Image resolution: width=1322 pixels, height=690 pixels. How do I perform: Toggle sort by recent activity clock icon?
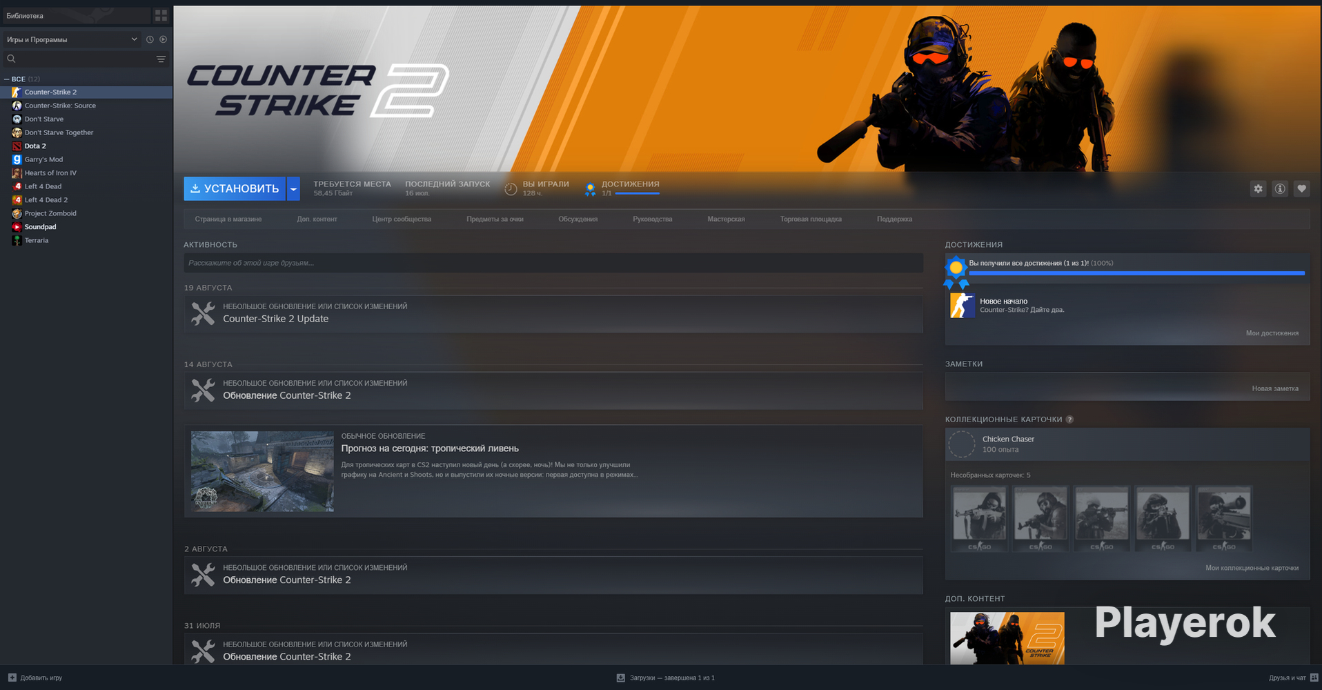[150, 39]
